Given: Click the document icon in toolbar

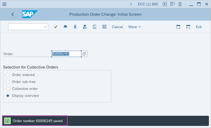Looking at the screenshot, I should [94, 27].
